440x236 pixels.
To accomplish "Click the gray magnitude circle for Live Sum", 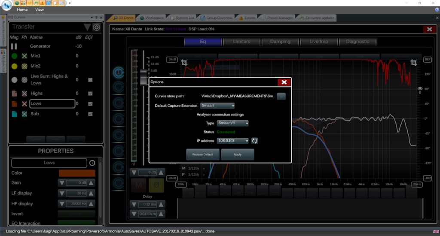I will point(14,80).
